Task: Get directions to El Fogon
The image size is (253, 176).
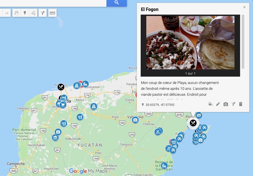Action: coord(233,104)
